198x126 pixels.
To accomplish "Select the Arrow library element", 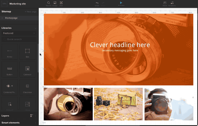I will click(x=10, y=52).
